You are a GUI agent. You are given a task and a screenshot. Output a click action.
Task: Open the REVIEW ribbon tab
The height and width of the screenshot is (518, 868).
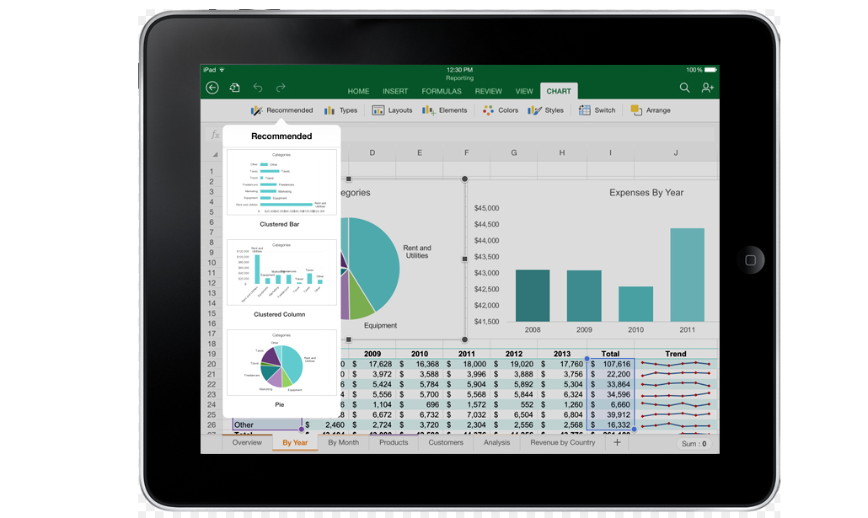(x=488, y=91)
